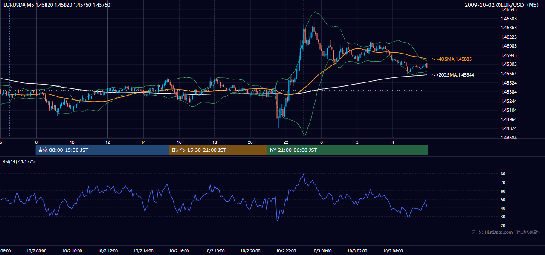Select the 東京 08:00-15:30 JST session bar
The image size is (545, 255).
tap(102, 150)
